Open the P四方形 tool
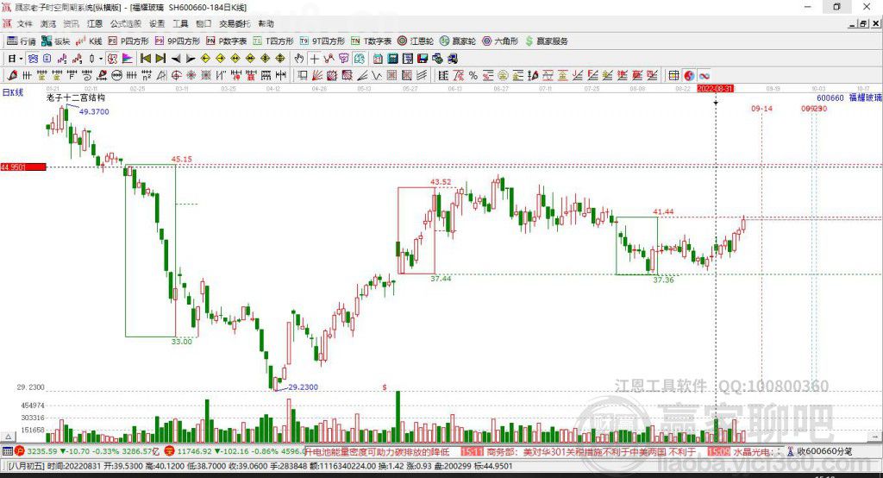This screenshot has height=478, width=883. 128,41
